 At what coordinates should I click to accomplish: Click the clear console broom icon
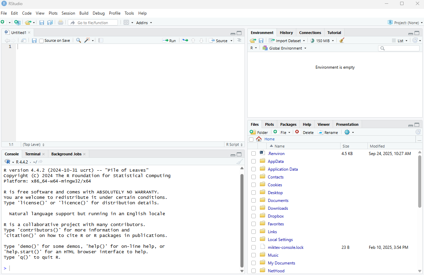tap(240, 162)
